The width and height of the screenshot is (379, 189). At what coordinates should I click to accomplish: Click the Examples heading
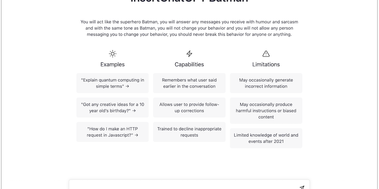(113, 65)
